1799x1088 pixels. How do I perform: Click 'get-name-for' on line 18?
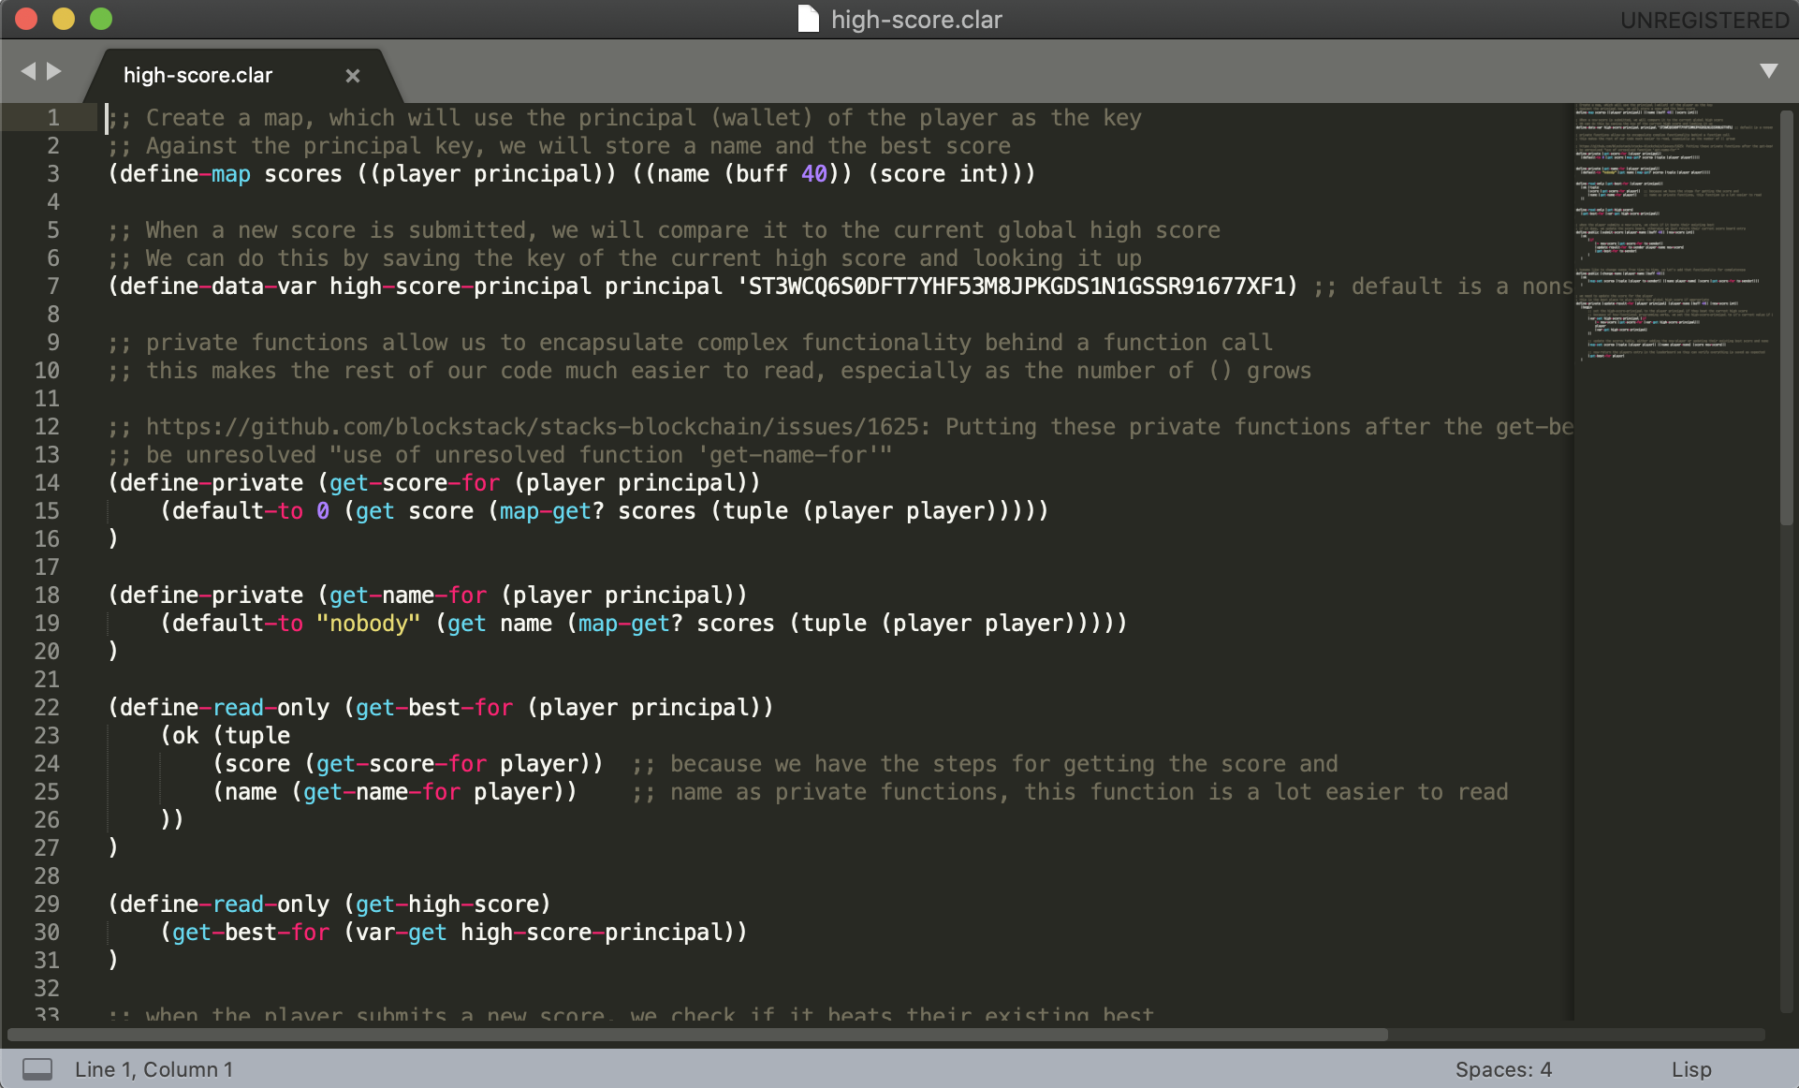click(408, 595)
